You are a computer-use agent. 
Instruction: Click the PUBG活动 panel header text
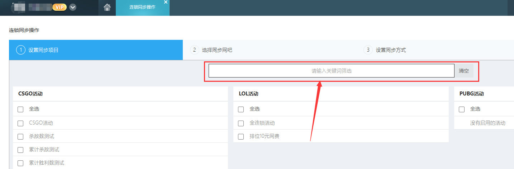click(x=472, y=94)
